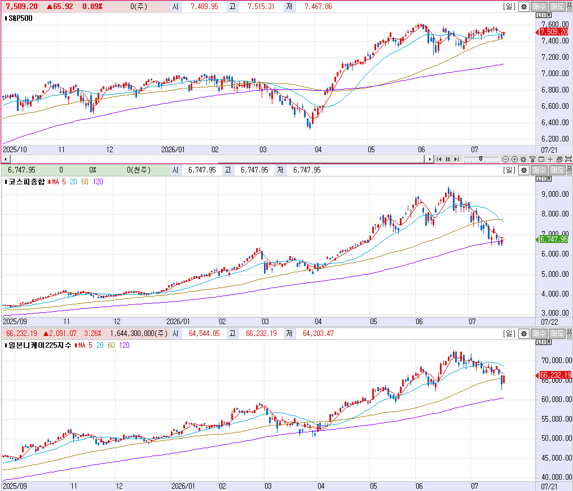This screenshot has width=573, height=491.
Task: Click current price 7,509.20 in S&P500 header
Action: [x=21, y=7]
